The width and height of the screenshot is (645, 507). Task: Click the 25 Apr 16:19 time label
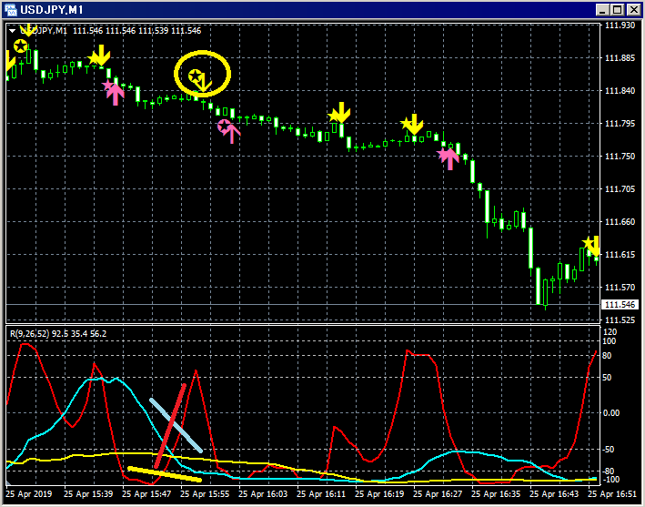pos(379,494)
